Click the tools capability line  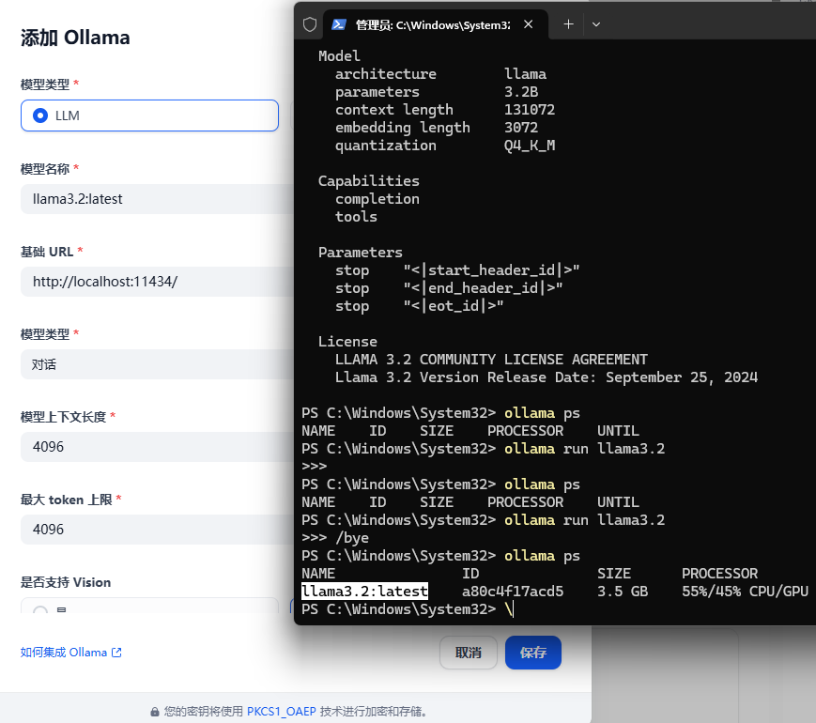click(356, 217)
